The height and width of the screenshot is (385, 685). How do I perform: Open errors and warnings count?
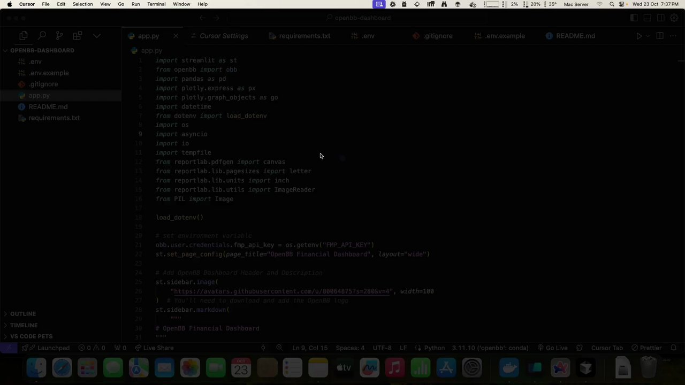tap(92, 348)
